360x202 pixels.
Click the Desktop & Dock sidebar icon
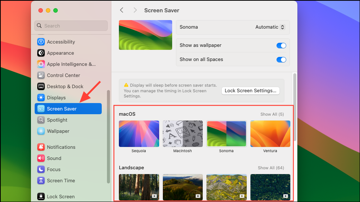(41, 86)
